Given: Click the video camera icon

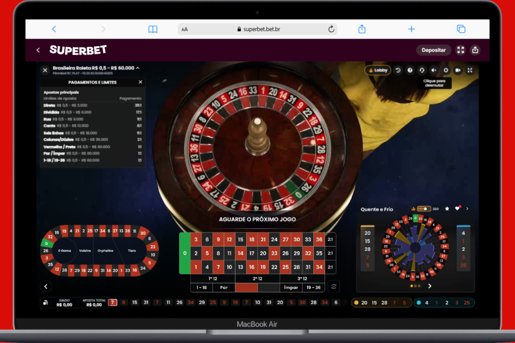Looking at the screenshot, I should 458,70.
